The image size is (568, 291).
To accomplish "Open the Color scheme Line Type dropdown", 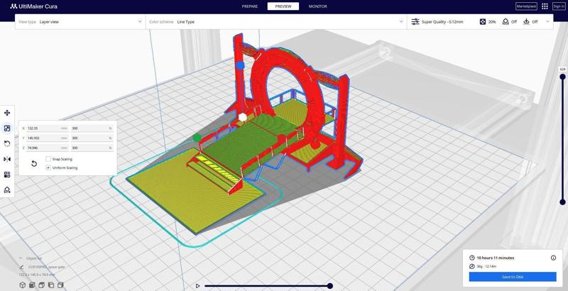I will coord(276,22).
